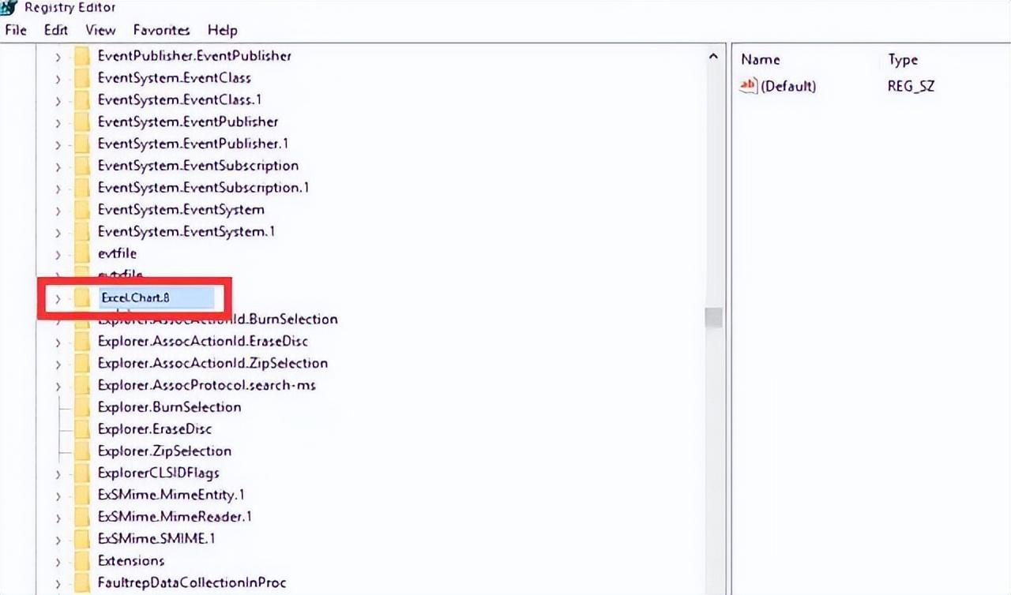Click the Type column header
This screenshot has height=595, width=1011.
903,60
